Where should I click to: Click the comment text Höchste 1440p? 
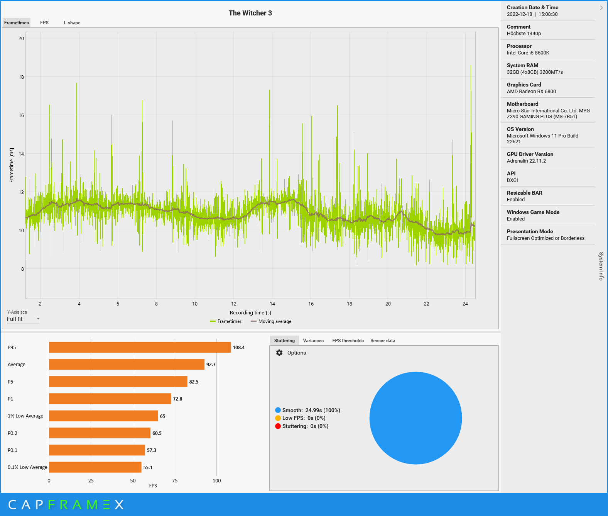[x=524, y=34]
